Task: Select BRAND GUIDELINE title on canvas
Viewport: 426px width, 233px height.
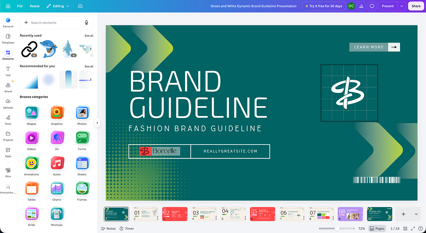Action: (198, 94)
